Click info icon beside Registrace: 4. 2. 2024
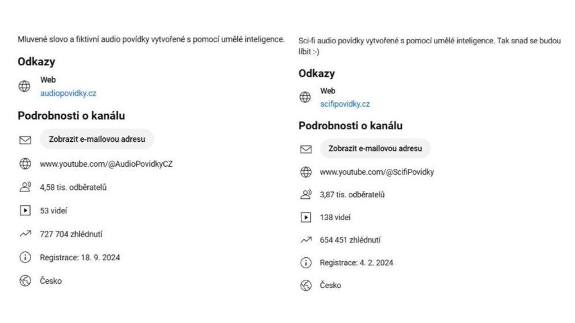This screenshot has width=575, height=323. coord(306,262)
